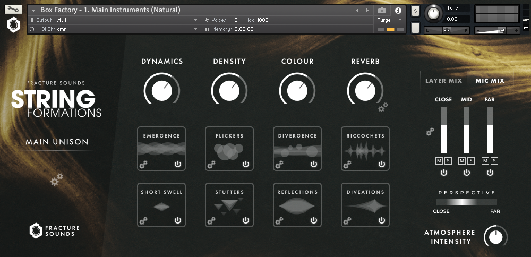This screenshot has width=531, height=257.
Task: Toggle the PV button
Action: [526, 28]
